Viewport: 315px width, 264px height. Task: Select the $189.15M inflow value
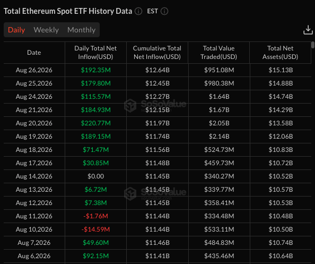coord(95,137)
